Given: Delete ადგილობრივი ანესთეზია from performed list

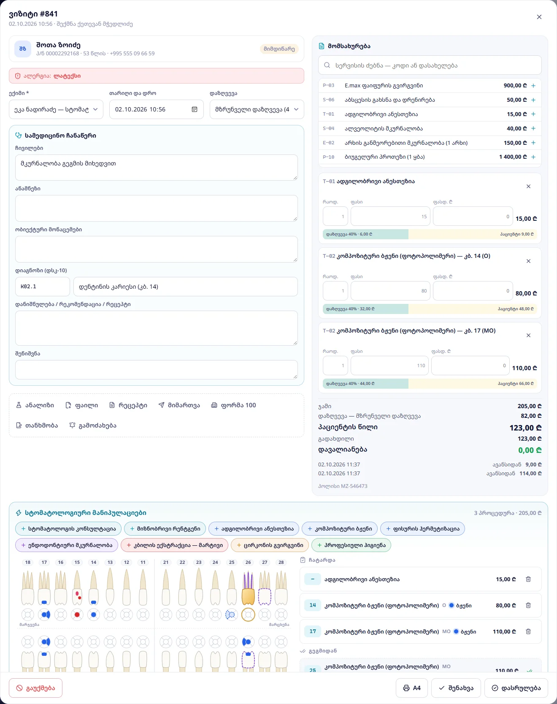Looking at the screenshot, I should (x=528, y=579).
